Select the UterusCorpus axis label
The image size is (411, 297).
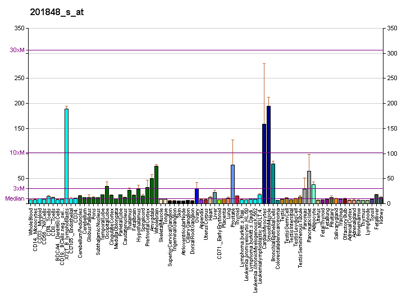click(205, 224)
